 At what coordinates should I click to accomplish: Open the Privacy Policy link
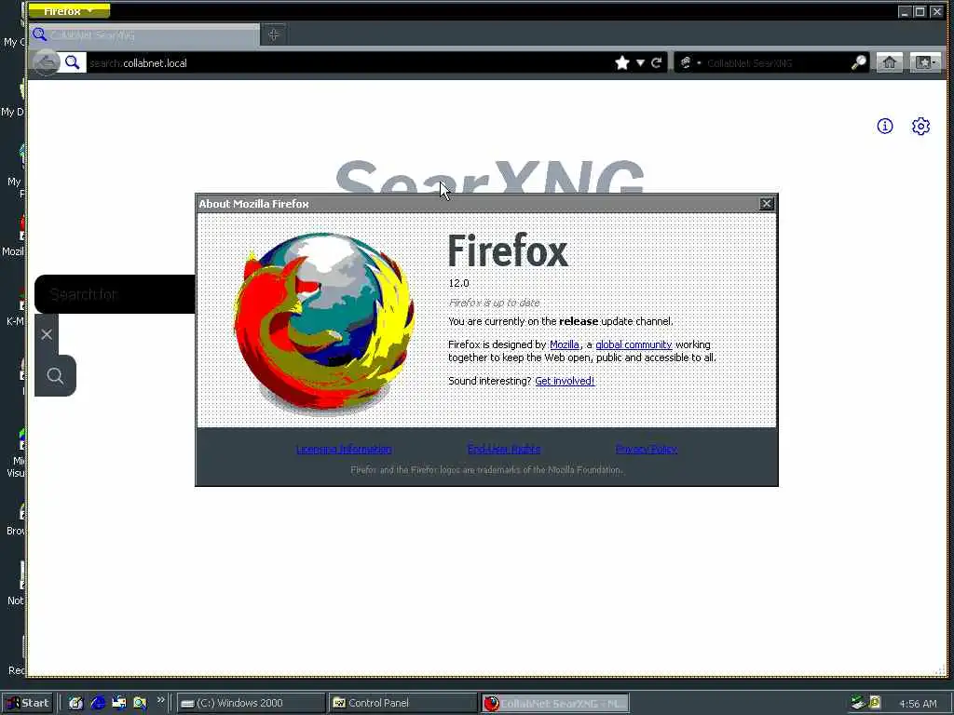[647, 450]
